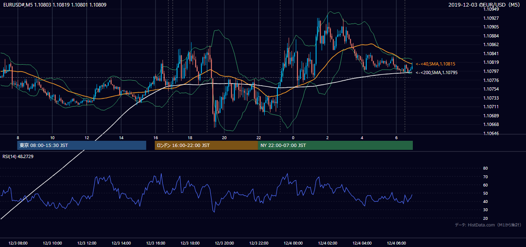Click the HistData.com data source credit
The height and width of the screenshot is (247, 526).
coord(488,225)
